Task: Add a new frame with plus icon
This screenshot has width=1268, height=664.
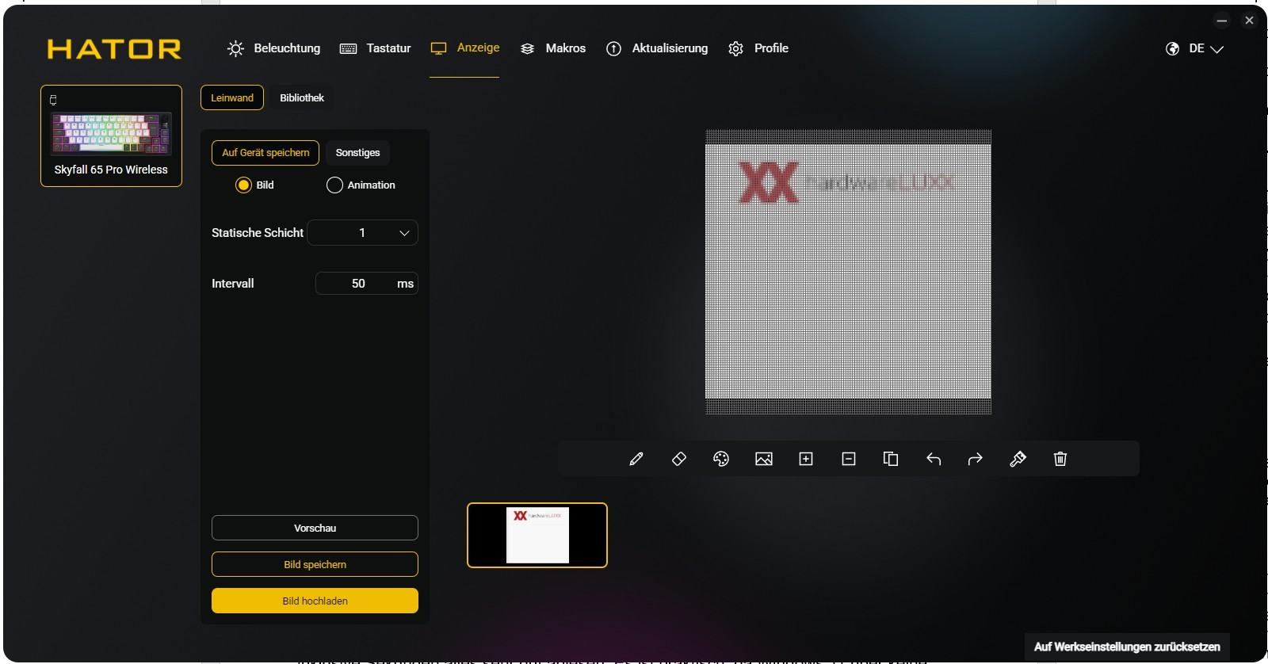Action: (x=806, y=459)
